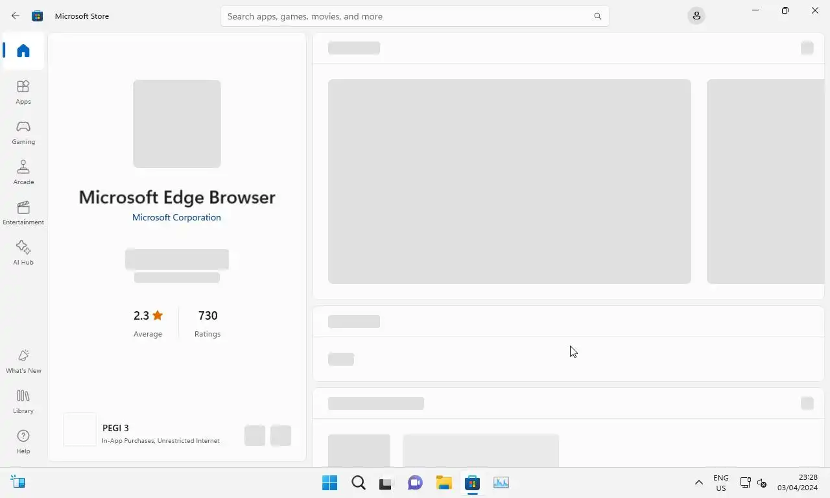The height and width of the screenshot is (498, 830).
Task: Open the Home tab in sidebar
Action: 23,51
